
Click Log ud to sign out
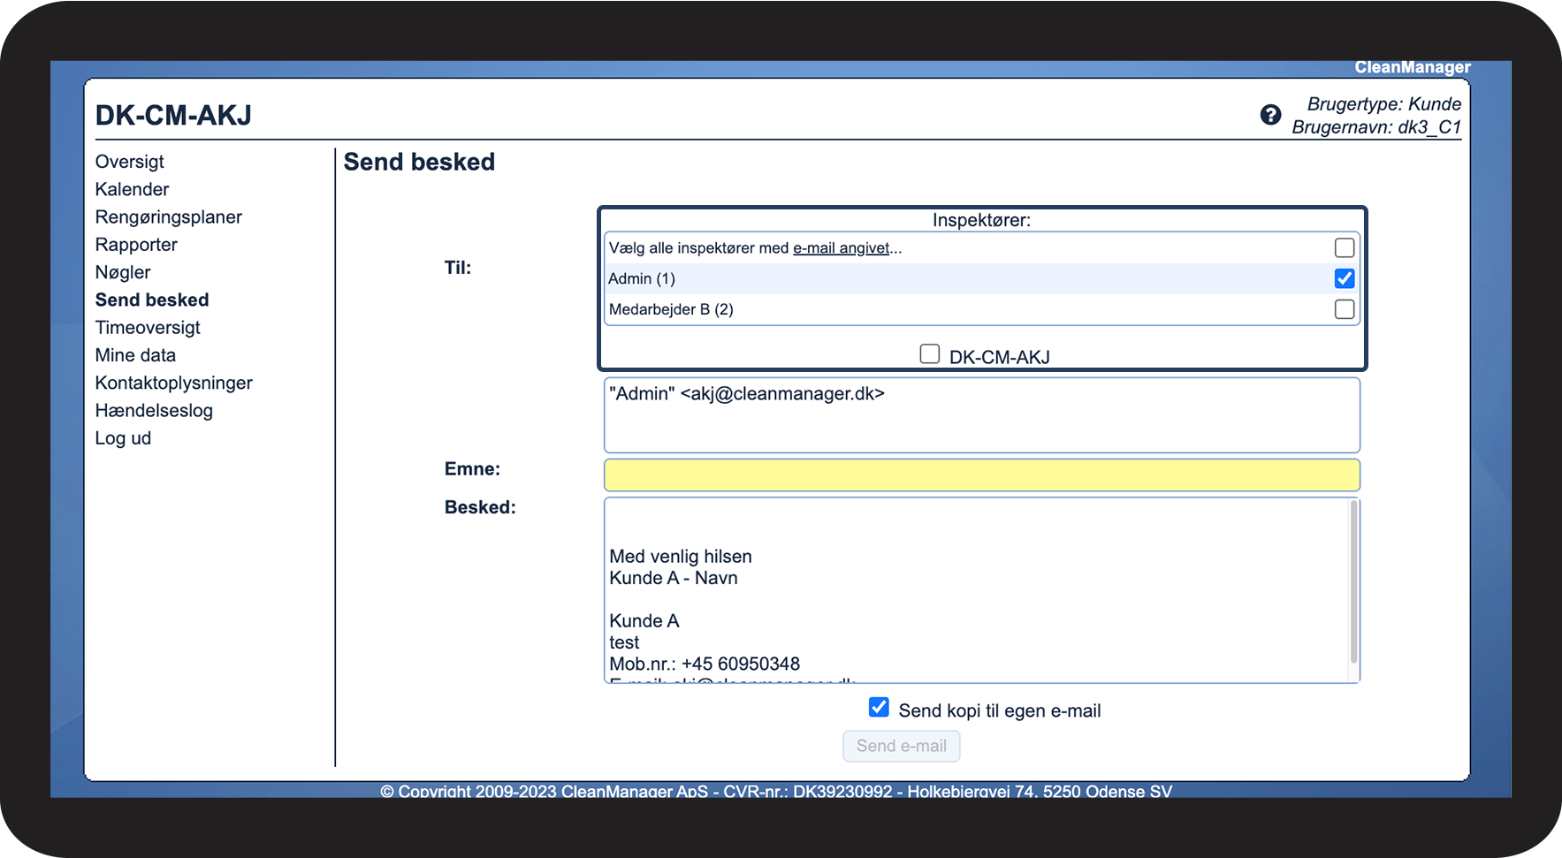click(123, 438)
